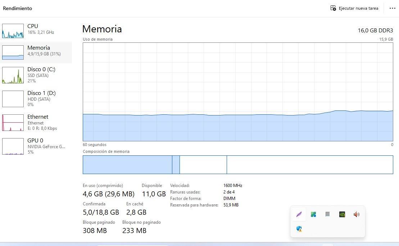The image size is (399, 246).
Task: Click the '2,8 GB' cached value
Action: [136, 212]
